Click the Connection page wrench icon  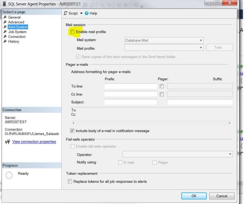coord(5,37)
